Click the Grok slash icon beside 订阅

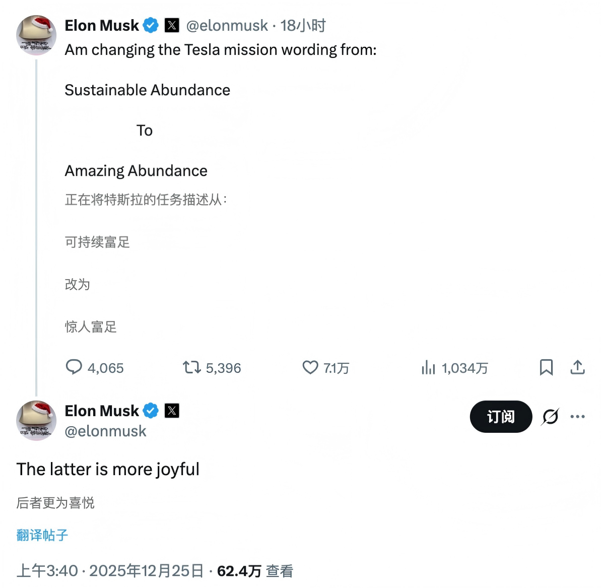coord(550,417)
